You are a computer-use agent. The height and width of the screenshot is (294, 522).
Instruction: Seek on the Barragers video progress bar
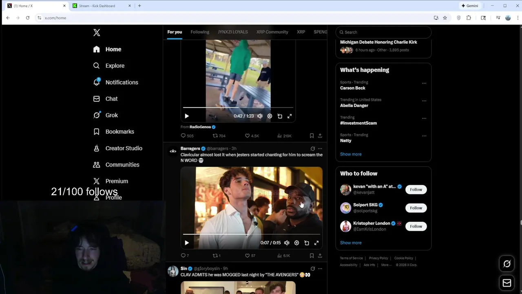[x=252, y=234]
